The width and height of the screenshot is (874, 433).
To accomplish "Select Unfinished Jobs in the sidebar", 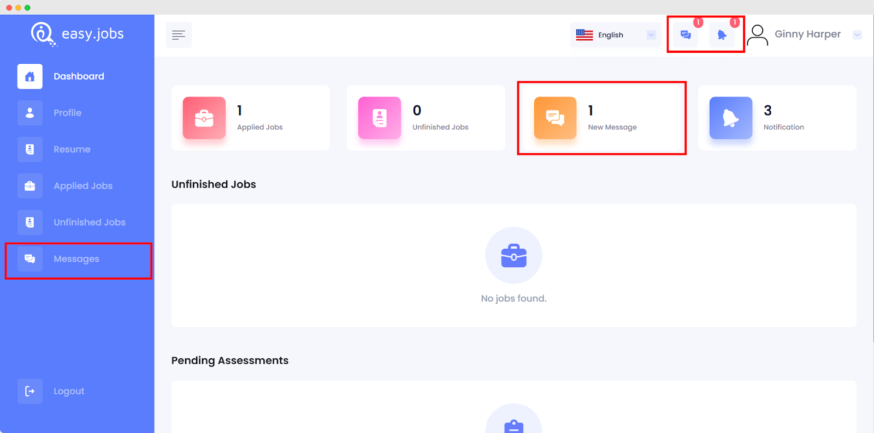I will pos(90,222).
